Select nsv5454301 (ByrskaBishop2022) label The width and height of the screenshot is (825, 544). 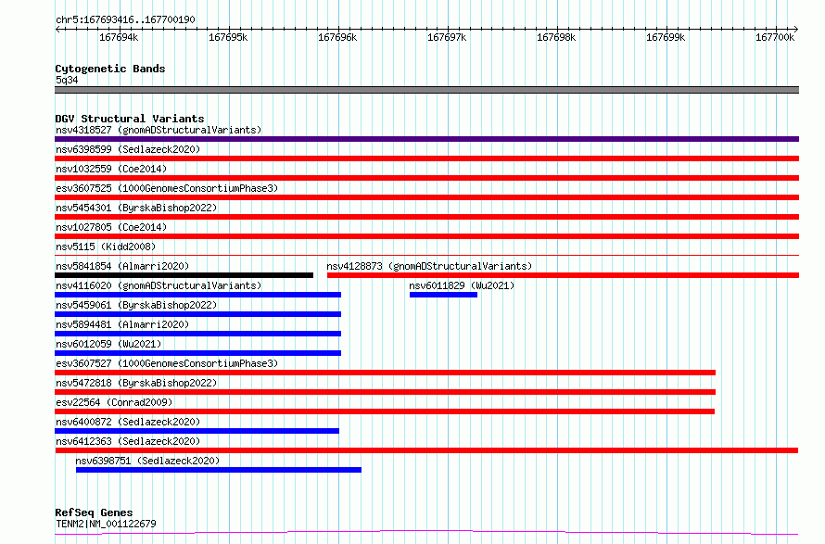point(136,208)
